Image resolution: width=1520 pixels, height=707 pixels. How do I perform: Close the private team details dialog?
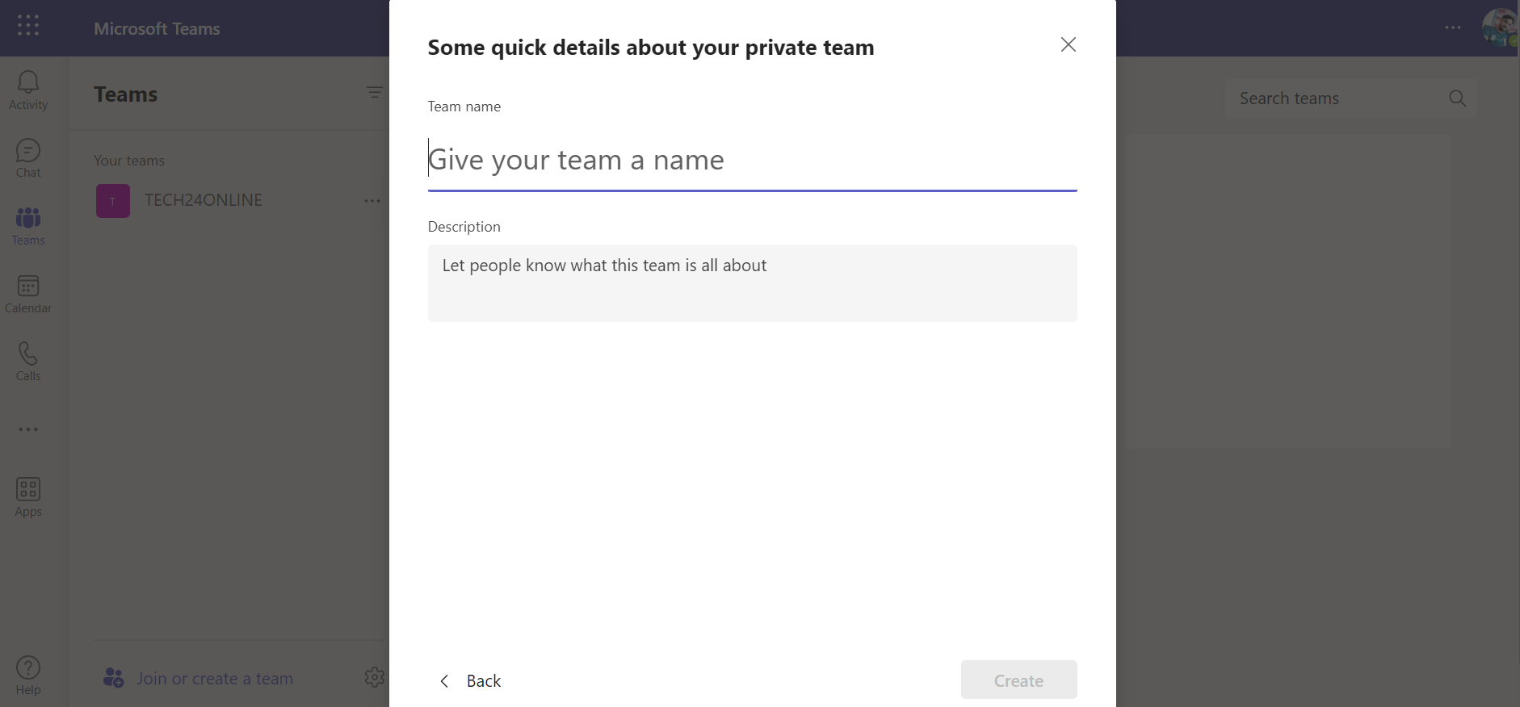[x=1067, y=44]
